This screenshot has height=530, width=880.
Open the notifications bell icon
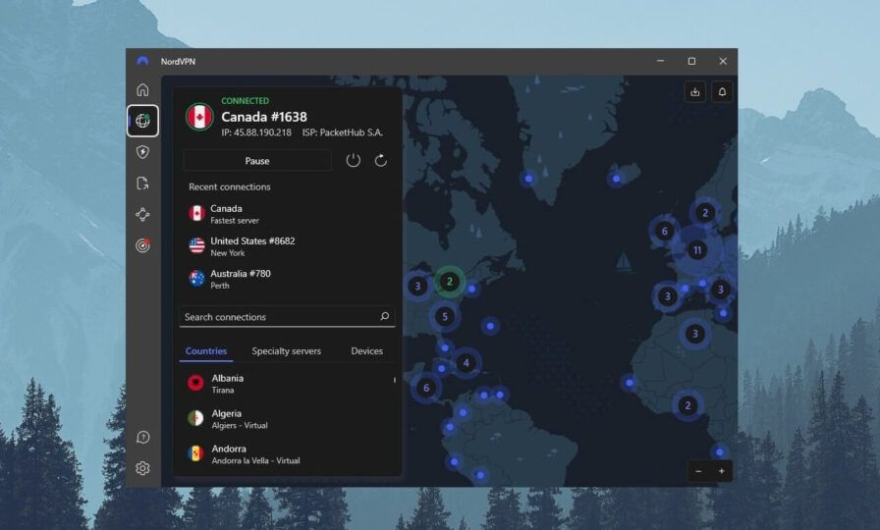click(x=722, y=92)
